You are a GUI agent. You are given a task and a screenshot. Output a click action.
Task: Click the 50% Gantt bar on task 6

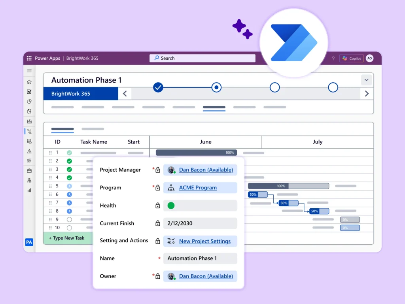(x=257, y=194)
